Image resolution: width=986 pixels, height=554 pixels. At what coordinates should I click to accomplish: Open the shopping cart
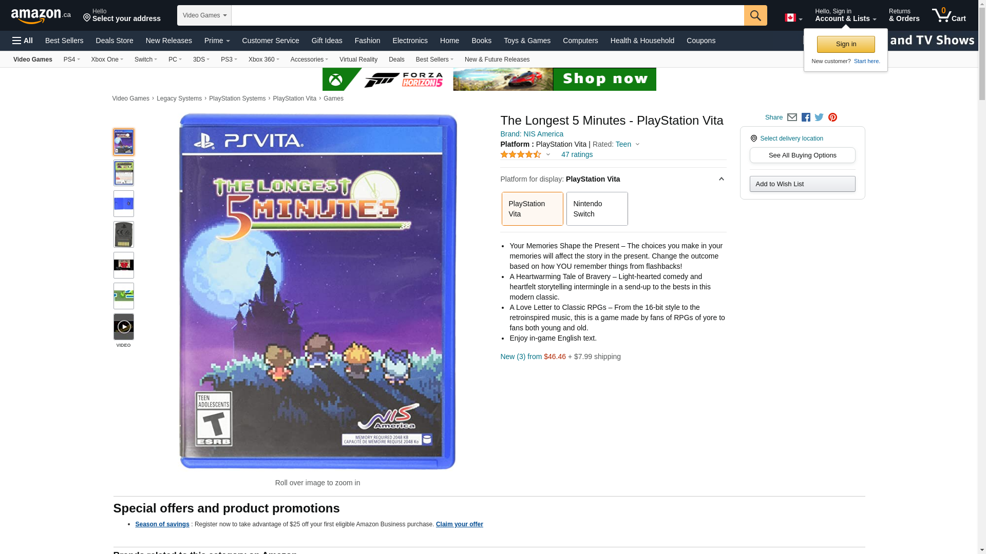click(x=949, y=15)
